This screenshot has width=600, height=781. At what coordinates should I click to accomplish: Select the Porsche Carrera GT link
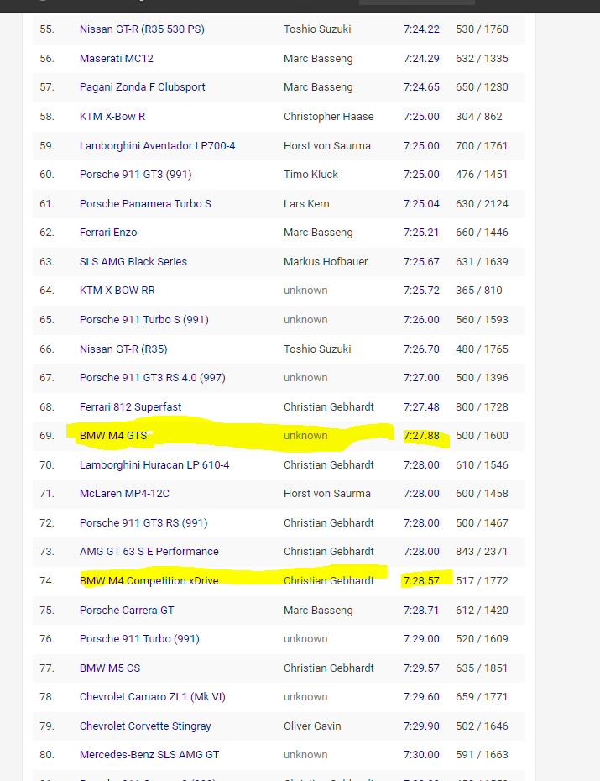coord(127,611)
